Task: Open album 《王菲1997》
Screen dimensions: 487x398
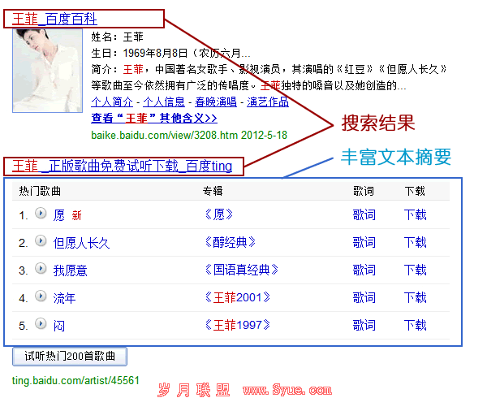Action: tap(238, 325)
